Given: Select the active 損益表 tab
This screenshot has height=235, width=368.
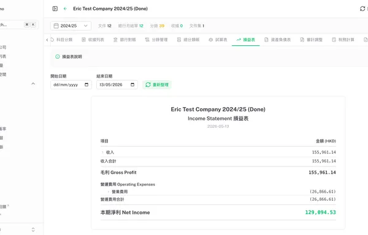Looking at the screenshot, I should click(246, 40).
